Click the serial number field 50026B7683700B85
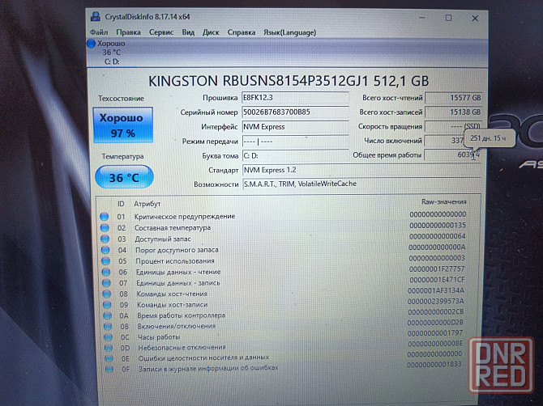 pos(295,112)
